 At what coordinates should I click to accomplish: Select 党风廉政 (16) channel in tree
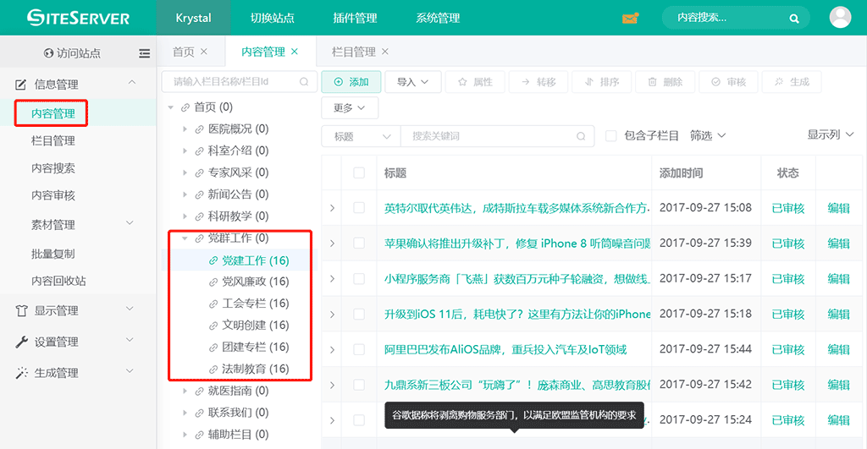[x=255, y=282]
